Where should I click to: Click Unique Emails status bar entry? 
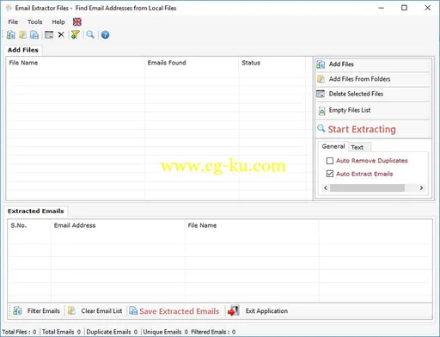pos(165,332)
